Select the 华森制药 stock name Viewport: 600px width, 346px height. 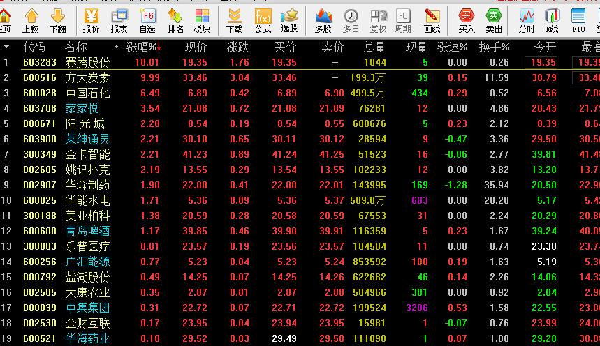point(87,185)
